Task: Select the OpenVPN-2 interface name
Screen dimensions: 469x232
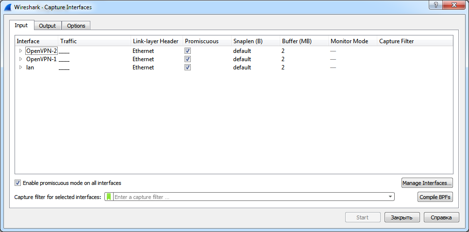Action: click(x=42, y=51)
